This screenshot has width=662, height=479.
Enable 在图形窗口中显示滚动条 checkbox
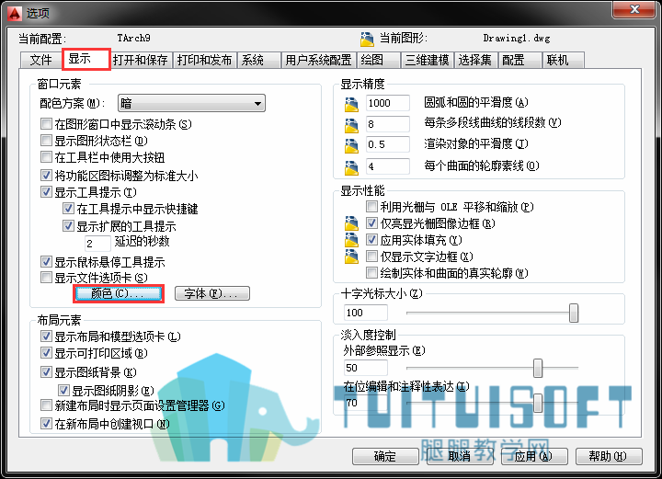tap(46, 124)
